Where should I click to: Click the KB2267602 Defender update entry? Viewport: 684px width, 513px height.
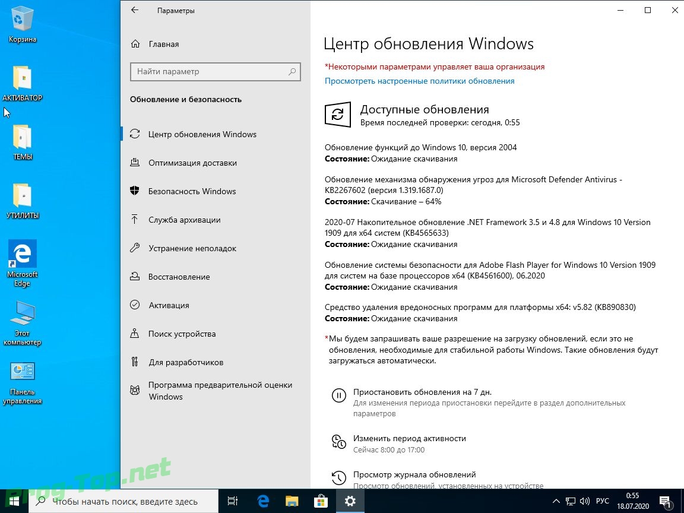point(473,190)
